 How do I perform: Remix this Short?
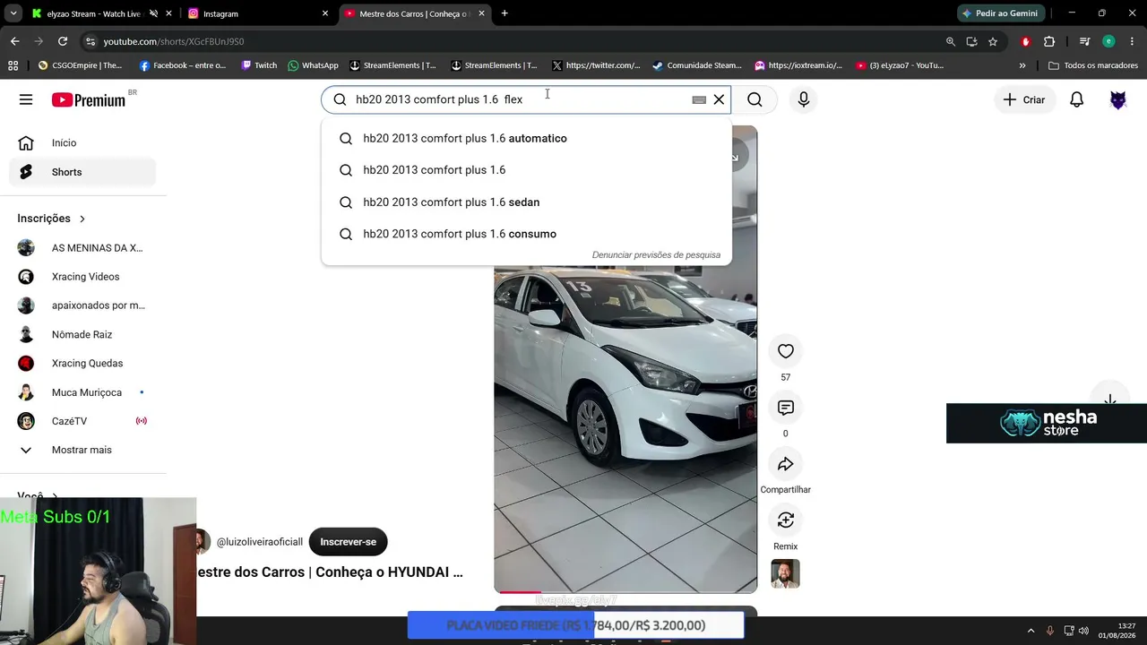(x=786, y=520)
